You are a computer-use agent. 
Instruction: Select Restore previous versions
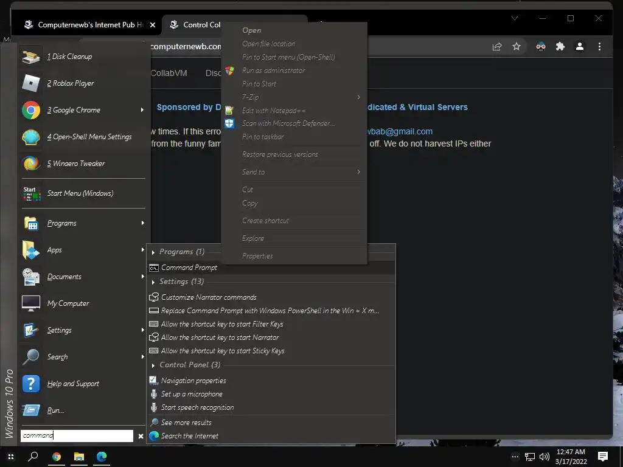click(294, 154)
